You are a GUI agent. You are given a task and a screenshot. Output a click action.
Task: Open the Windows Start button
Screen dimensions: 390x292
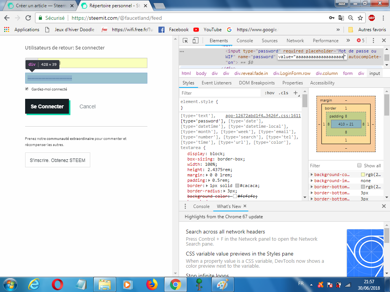(10, 284)
